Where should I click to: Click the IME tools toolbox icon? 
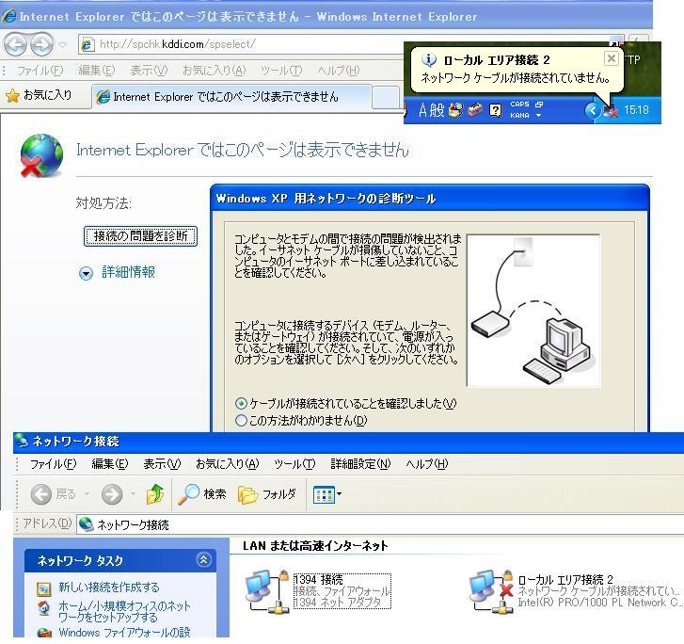475,110
